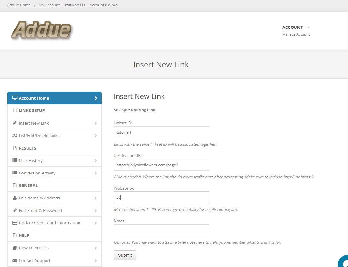Click the Addue Home breadcrumb link
The height and width of the screenshot is (267, 348).
(x=19, y=5)
